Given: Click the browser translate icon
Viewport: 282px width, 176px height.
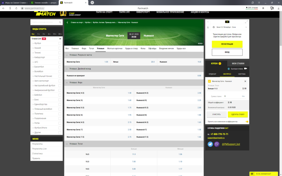Looking at the screenshot, I should [x=272, y=8].
